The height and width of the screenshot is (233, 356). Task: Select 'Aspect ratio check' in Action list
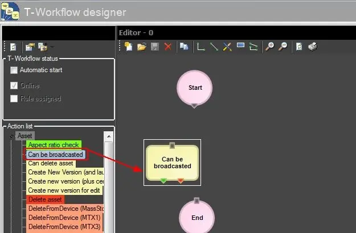click(x=54, y=145)
